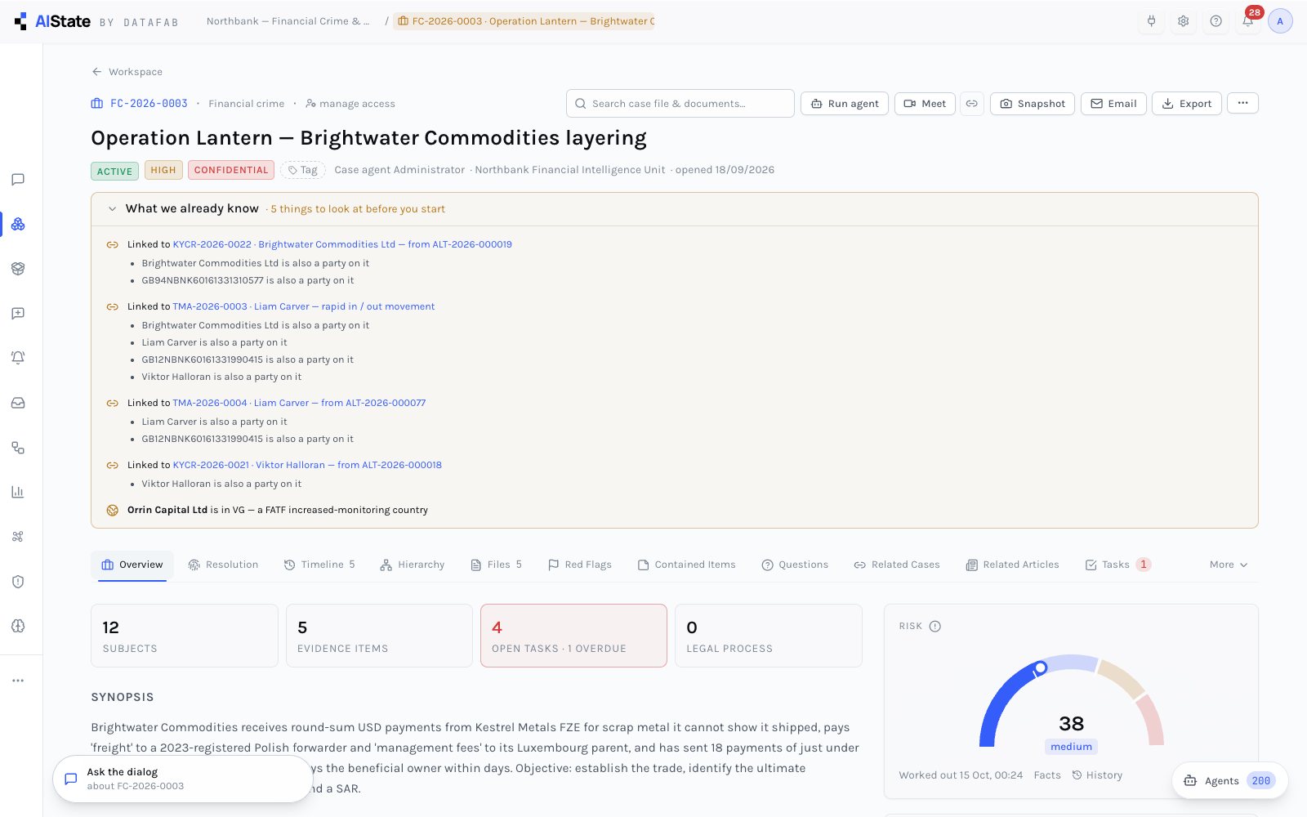Image resolution: width=1307 pixels, height=817 pixels.
Task: Open the plug connections icon in top bar
Action: coord(1151,21)
